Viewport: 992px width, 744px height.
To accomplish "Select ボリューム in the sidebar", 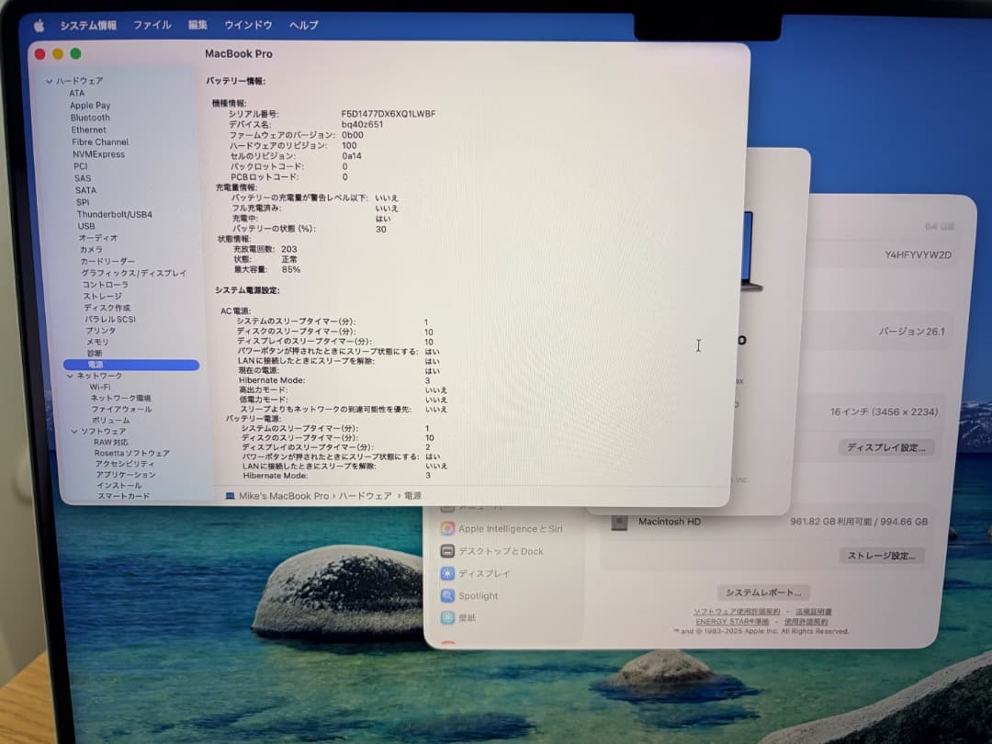I will pos(111,420).
